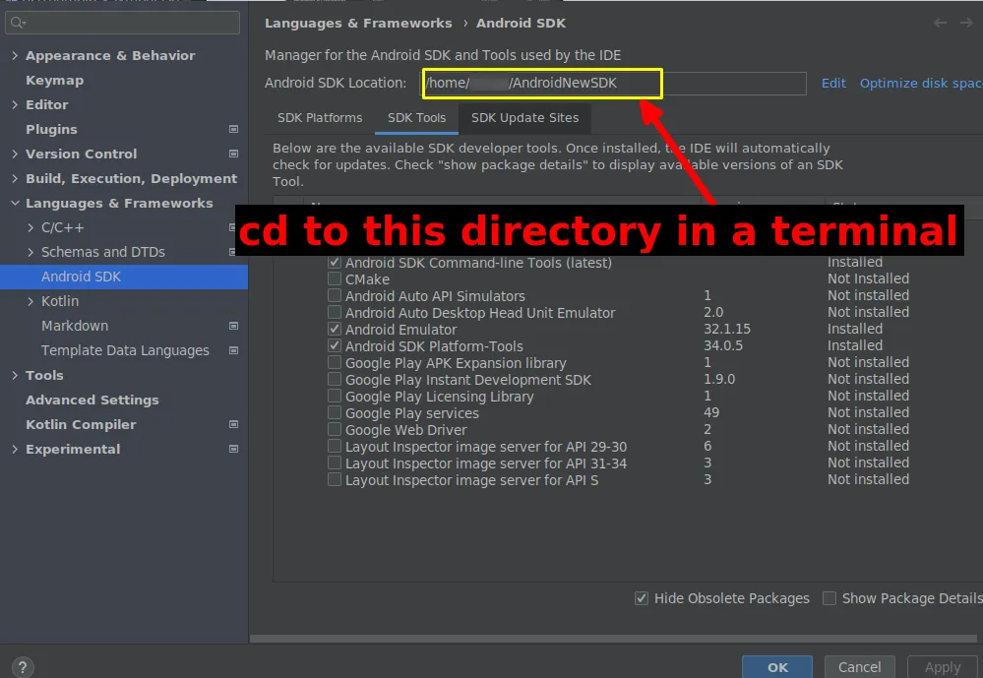
Task: Click version value 34.0.5
Action: point(723,345)
